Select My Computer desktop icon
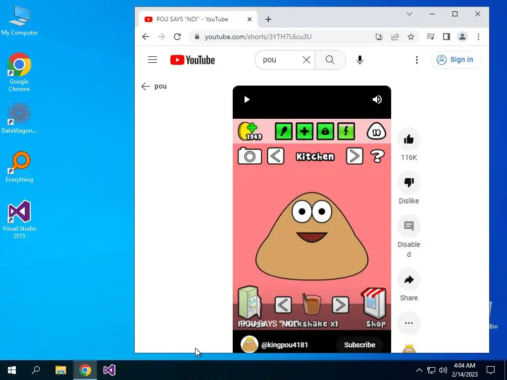The image size is (507, 380). point(19,20)
